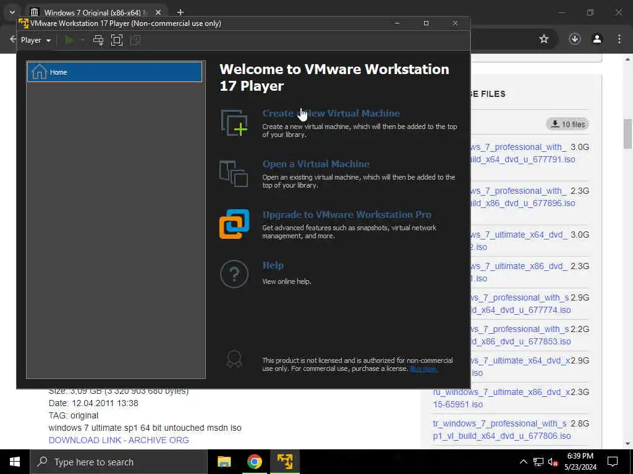Click Create a New Virtual Machine link

coord(331,114)
